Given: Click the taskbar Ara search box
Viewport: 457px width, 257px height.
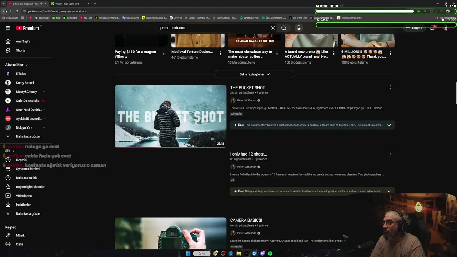Looking at the screenshot, I should (202, 253).
